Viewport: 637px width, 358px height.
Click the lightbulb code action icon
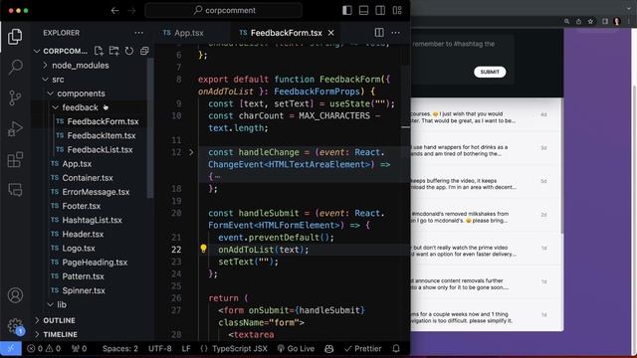click(203, 249)
